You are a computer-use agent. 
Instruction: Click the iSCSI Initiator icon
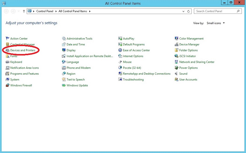(x=176, y=56)
